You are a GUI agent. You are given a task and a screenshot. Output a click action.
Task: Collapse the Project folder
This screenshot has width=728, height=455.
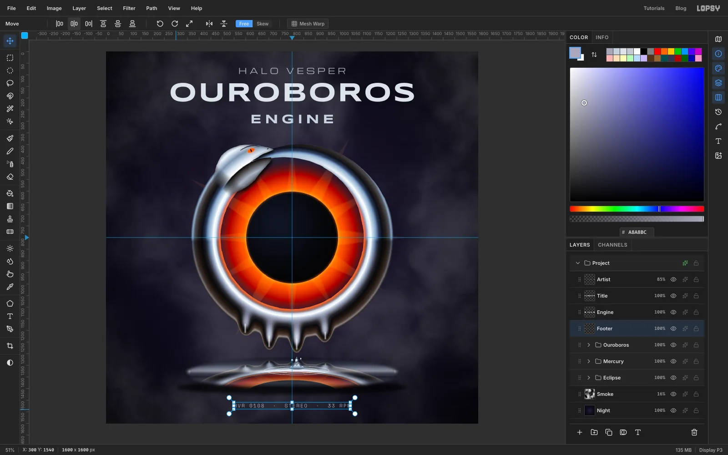click(x=578, y=263)
